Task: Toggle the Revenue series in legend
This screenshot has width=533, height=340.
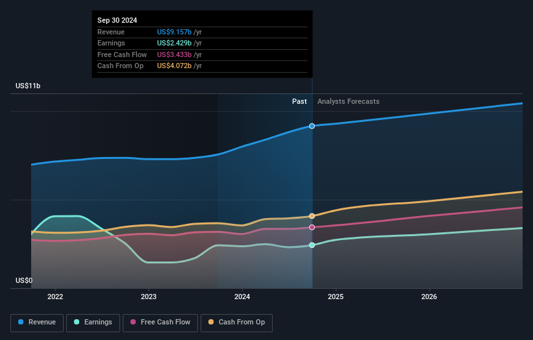Action: [37, 322]
